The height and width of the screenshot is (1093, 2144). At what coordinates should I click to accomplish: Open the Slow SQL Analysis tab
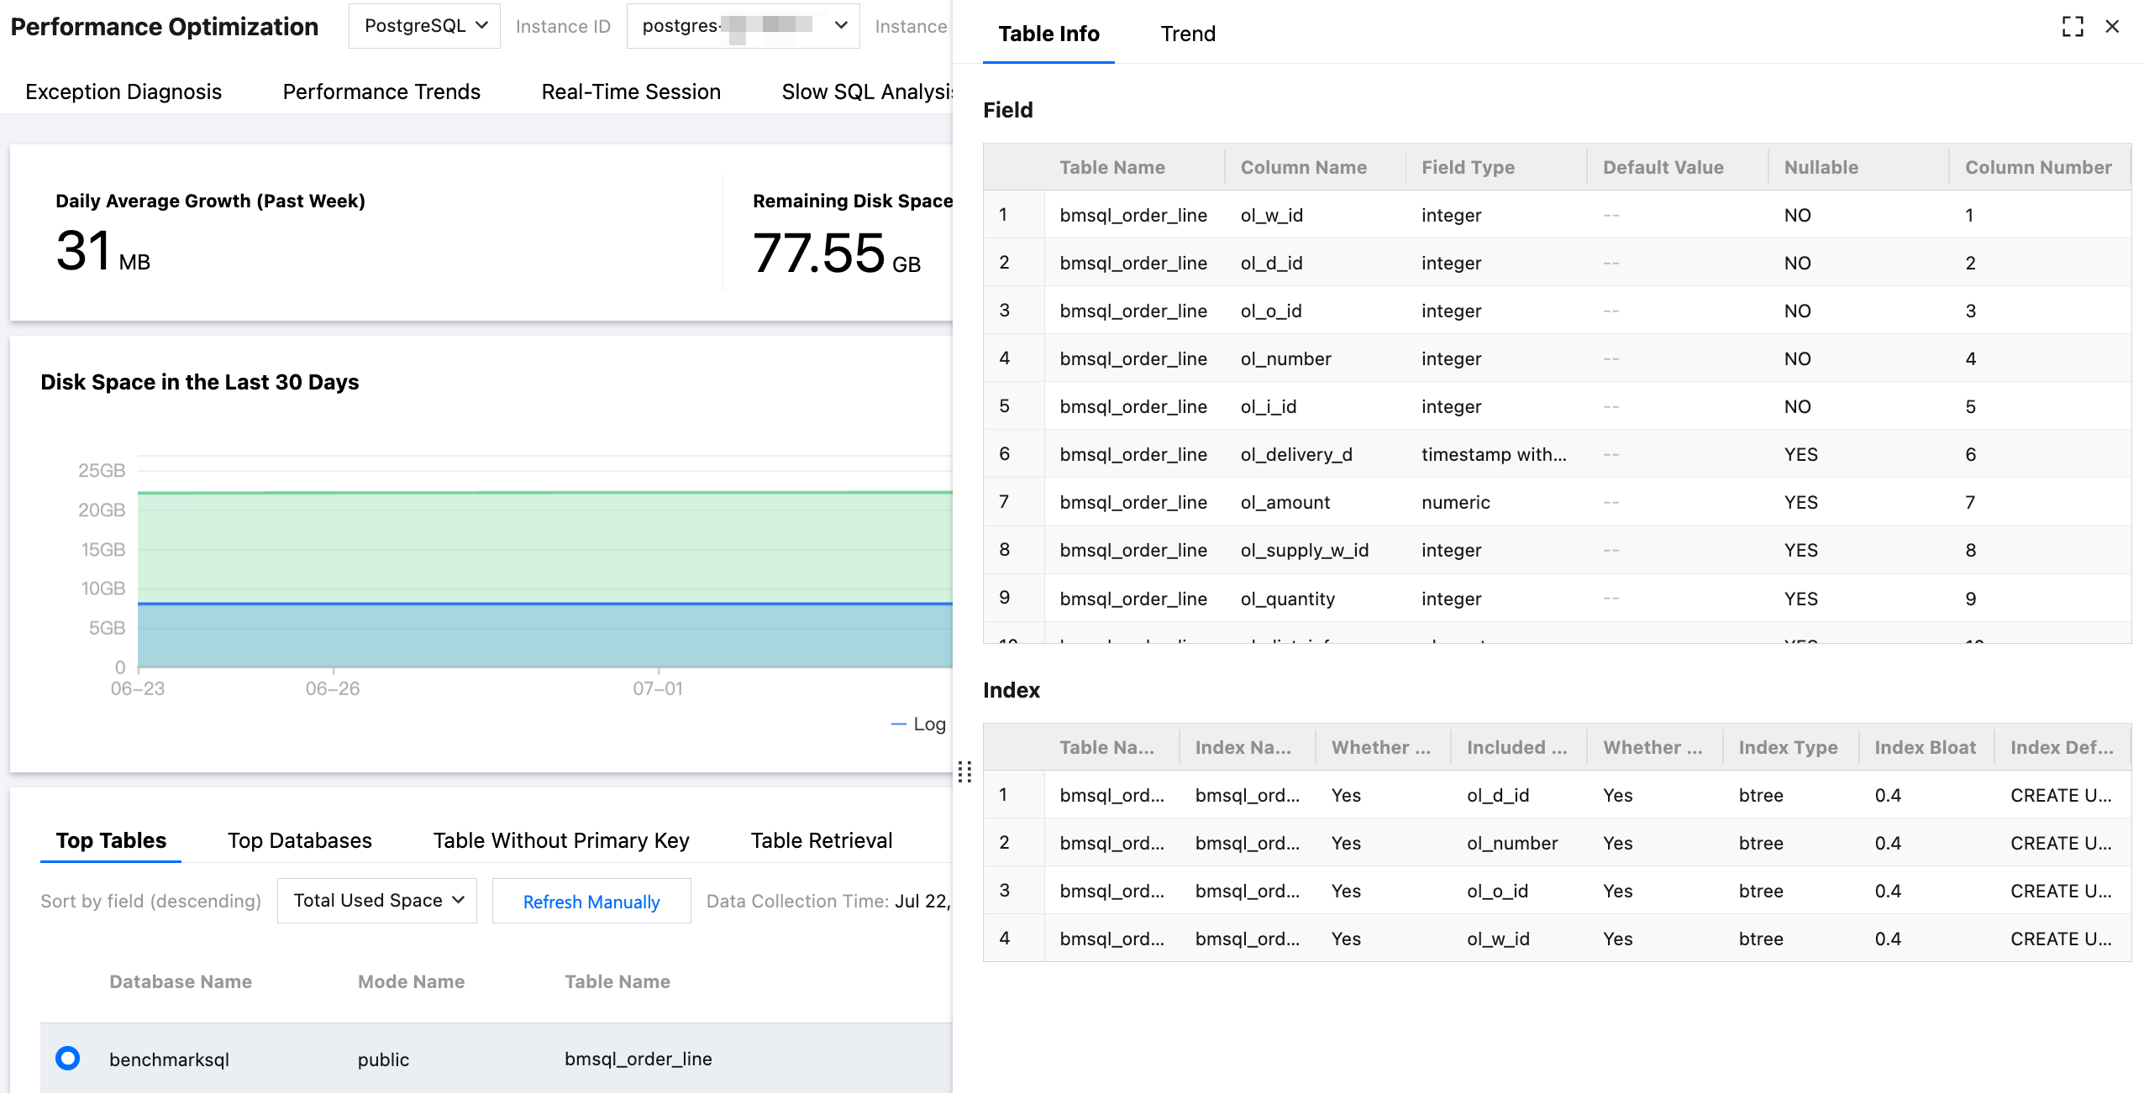coord(866,92)
